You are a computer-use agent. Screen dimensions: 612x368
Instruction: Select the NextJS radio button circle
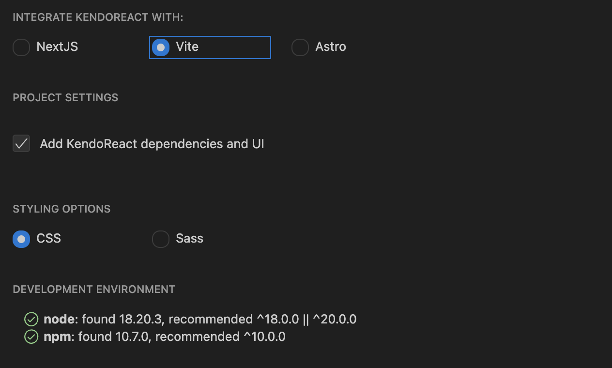21,47
